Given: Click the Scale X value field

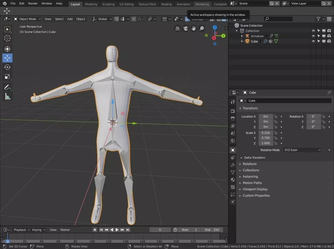Looking at the screenshot, I should (x=266, y=133).
